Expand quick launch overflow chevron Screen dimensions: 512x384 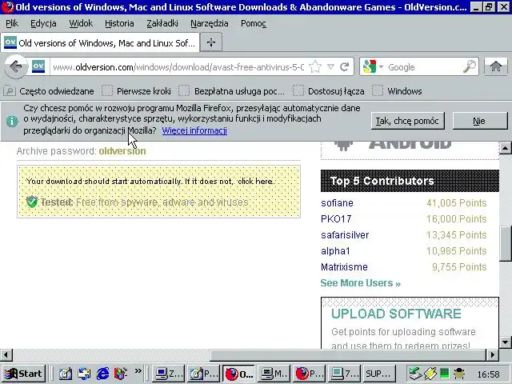[x=138, y=370]
